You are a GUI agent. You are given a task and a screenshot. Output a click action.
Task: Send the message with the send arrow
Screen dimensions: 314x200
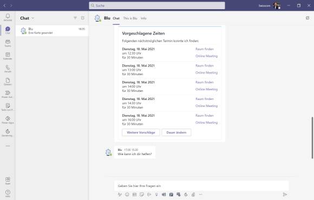(285, 194)
